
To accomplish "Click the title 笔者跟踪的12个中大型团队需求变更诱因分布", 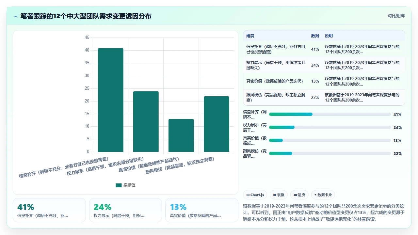I will click(x=86, y=16).
